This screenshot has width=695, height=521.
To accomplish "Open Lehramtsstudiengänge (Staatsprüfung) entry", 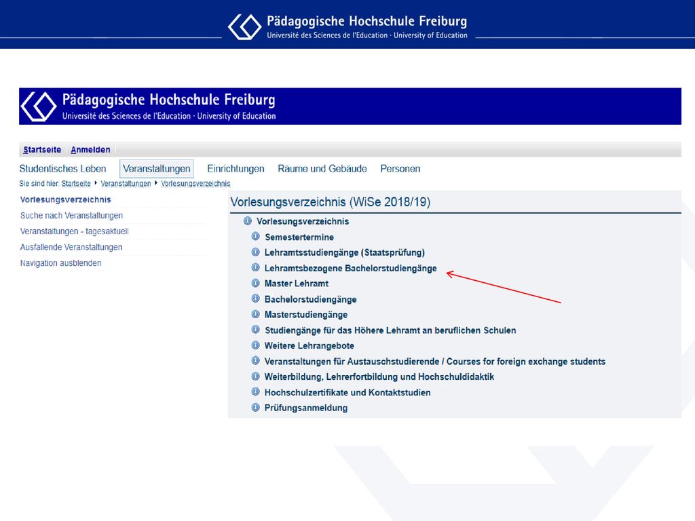I will [344, 252].
